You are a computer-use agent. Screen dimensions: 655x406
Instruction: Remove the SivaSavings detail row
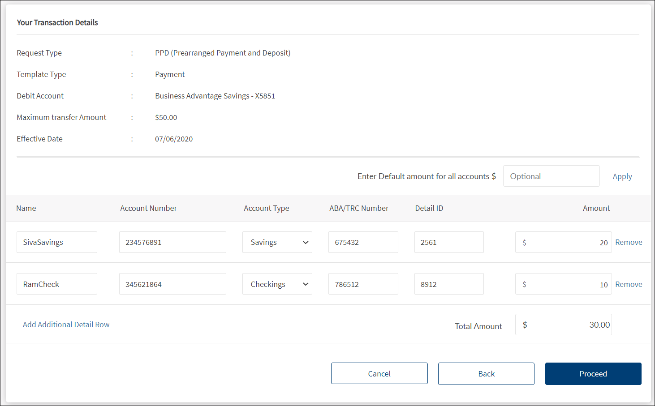pos(628,242)
